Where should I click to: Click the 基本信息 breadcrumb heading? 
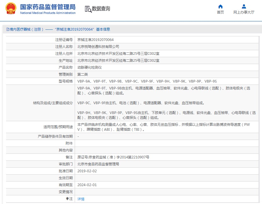(x=103, y=29)
